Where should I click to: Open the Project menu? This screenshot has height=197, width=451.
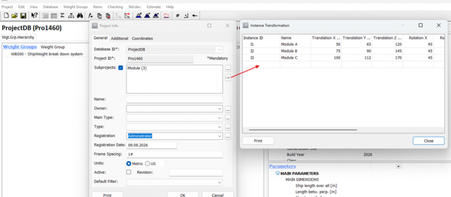click(x=8, y=7)
